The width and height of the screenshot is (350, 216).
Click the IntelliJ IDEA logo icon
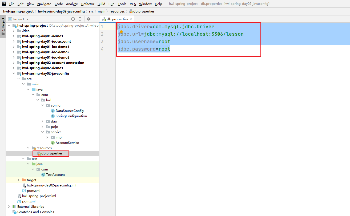[x=4, y=4]
